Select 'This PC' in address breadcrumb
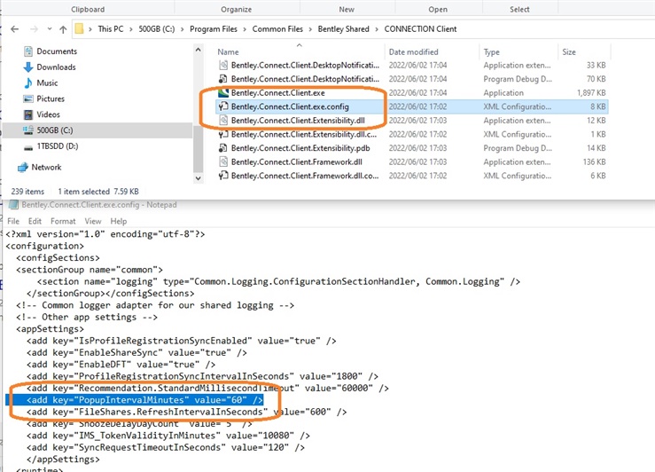The width and height of the screenshot is (655, 472). pyautogui.click(x=110, y=29)
